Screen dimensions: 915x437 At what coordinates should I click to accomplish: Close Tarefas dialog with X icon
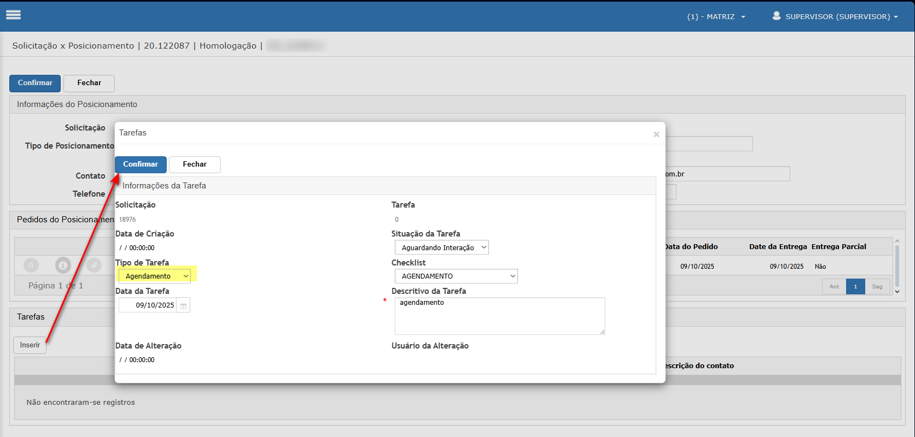coord(656,134)
